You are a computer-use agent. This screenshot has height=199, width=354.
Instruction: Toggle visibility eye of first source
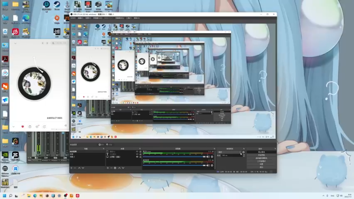pyautogui.click(x=137, y=152)
